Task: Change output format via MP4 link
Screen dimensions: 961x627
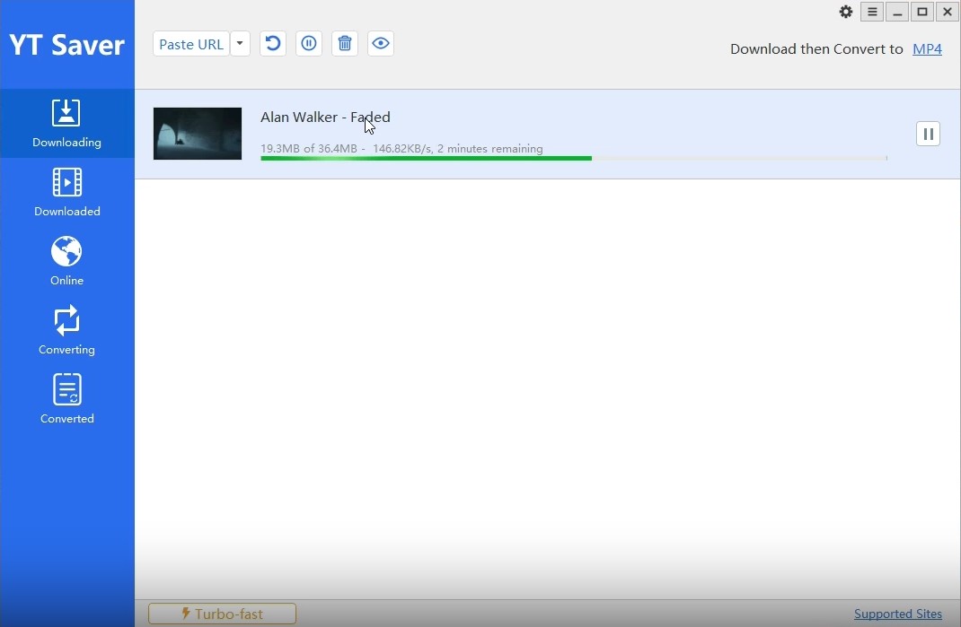Action: coord(927,49)
